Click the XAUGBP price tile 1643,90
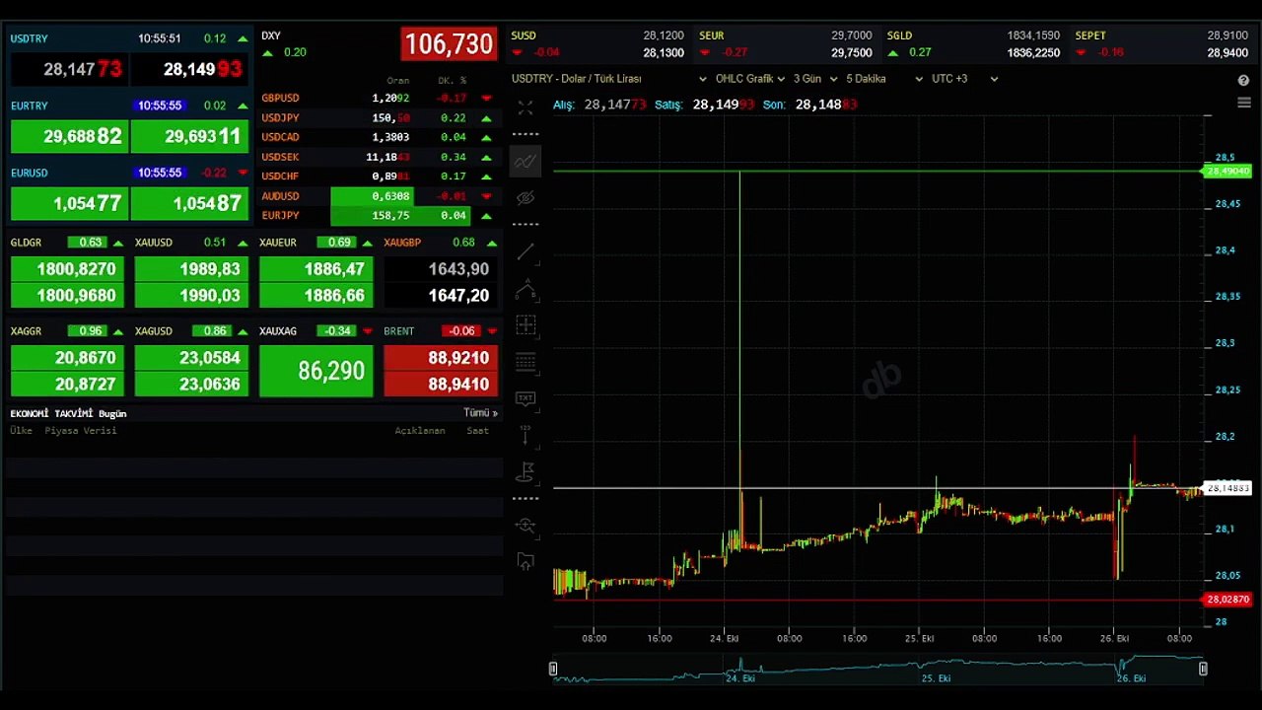Screen dimensions: 1262x710 441,269
